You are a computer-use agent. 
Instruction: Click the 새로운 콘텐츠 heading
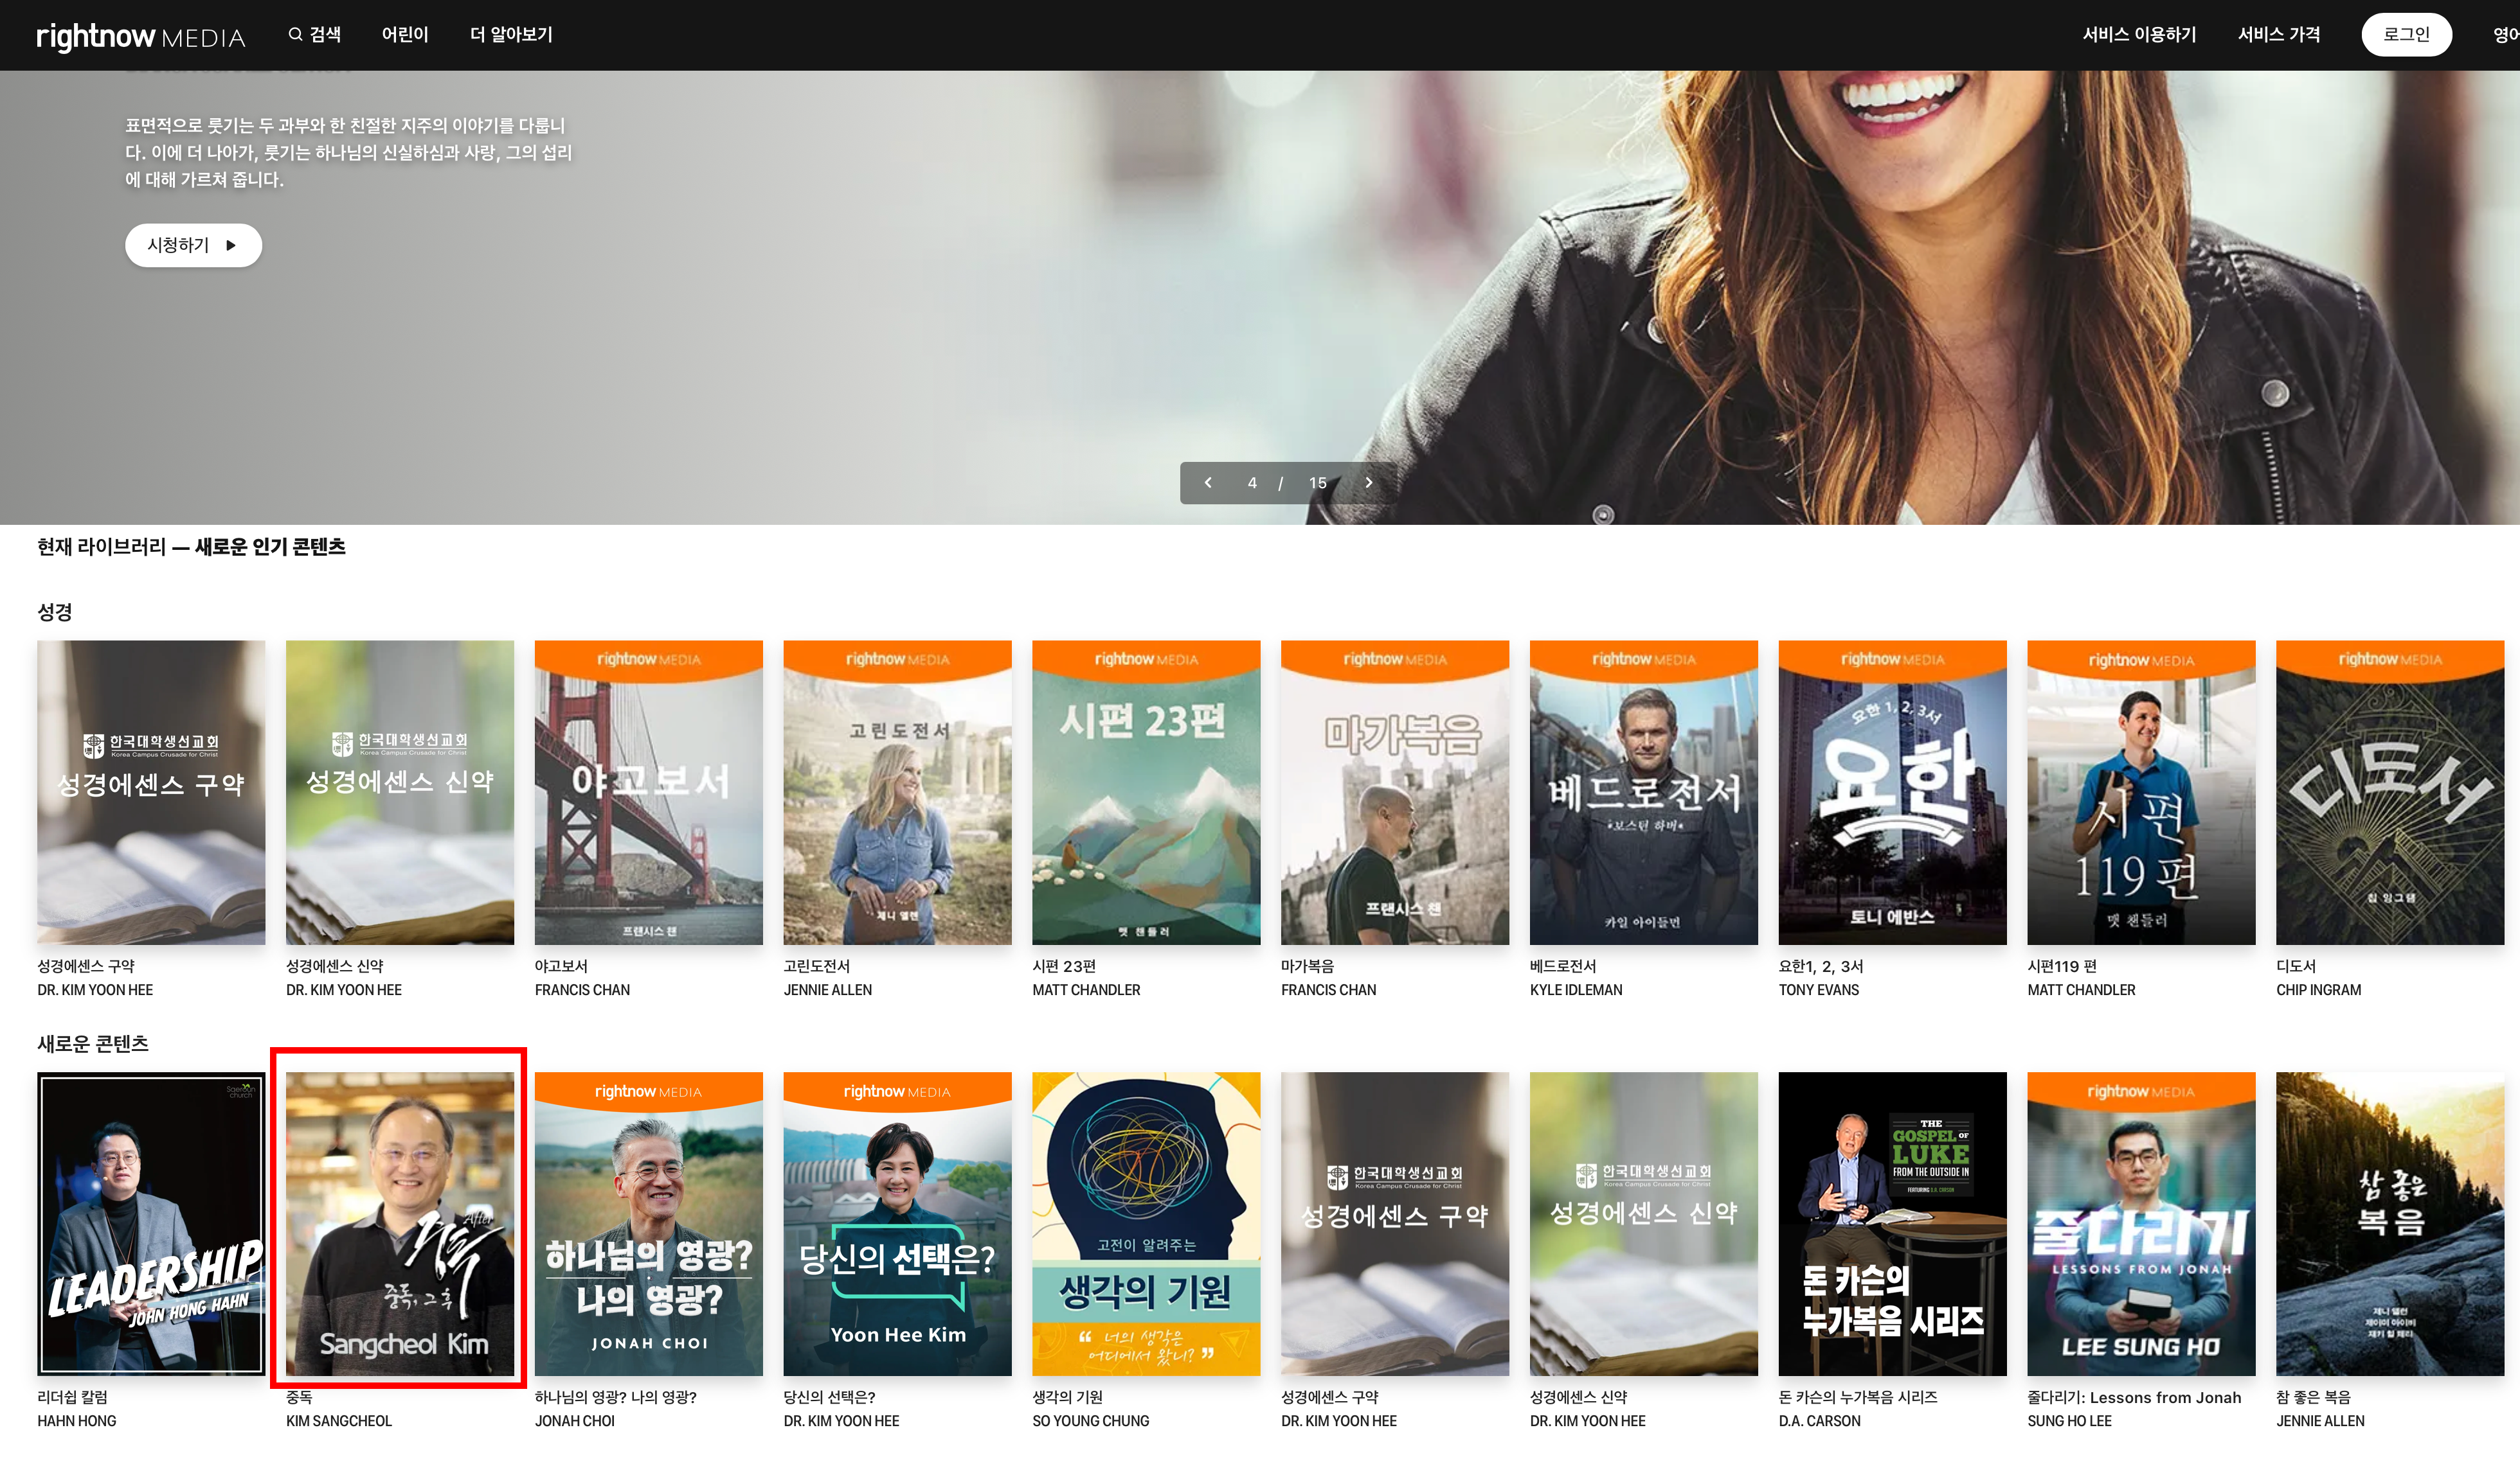[93, 1043]
